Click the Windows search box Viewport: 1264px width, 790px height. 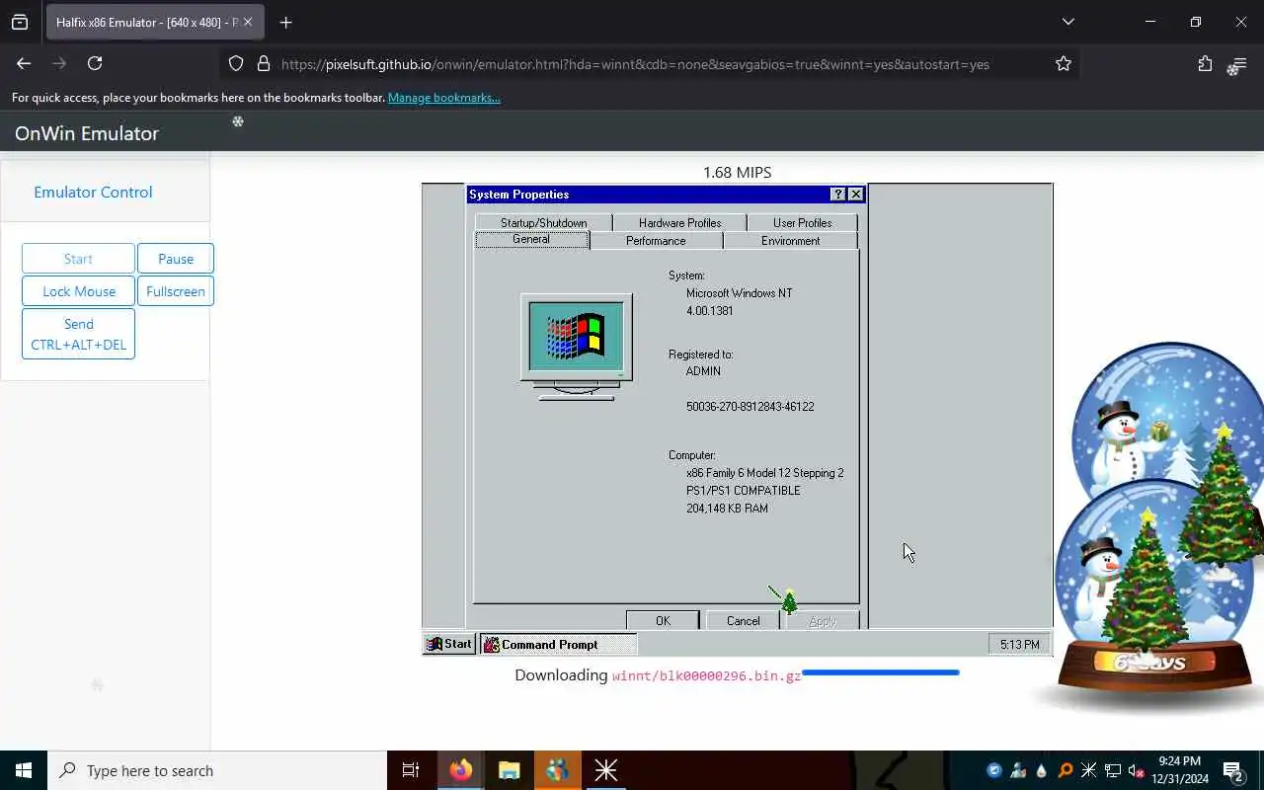coord(217,770)
